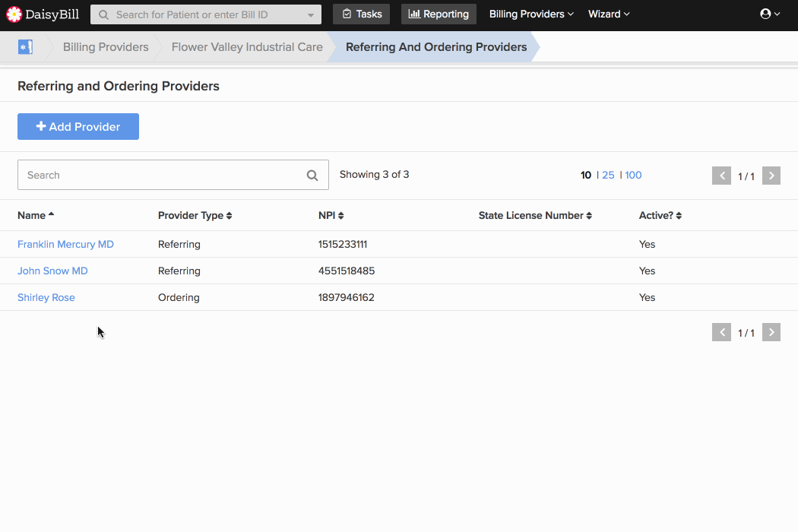Image resolution: width=798 pixels, height=532 pixels.
Task: Click Yes in John Snow MD row
Action: 647,271
